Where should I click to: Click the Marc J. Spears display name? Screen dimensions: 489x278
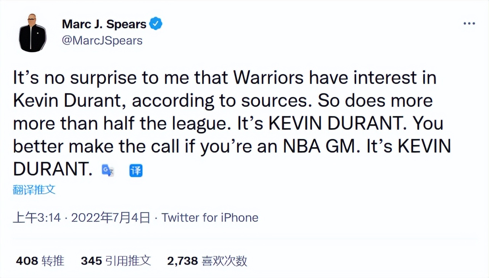click(104, 24)
